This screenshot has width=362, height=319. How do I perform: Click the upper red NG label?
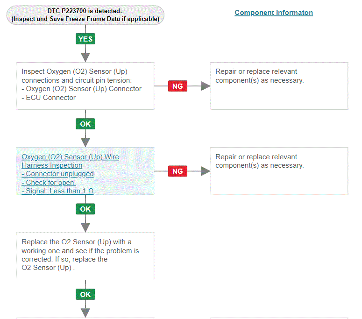(x=177, y=86)
